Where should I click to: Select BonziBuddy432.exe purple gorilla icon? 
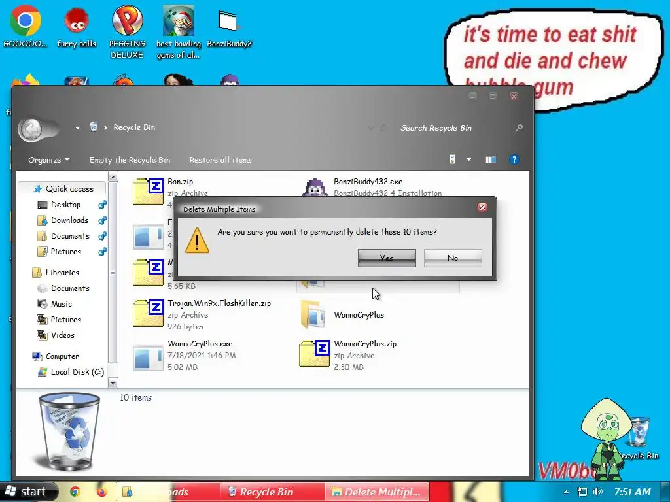pos(315,188)
